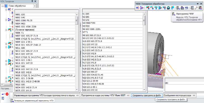204x103 pixels.
Task: Select the row N022 G01 X42.8 Z-49.99
Action: click(x=45, y=81)
